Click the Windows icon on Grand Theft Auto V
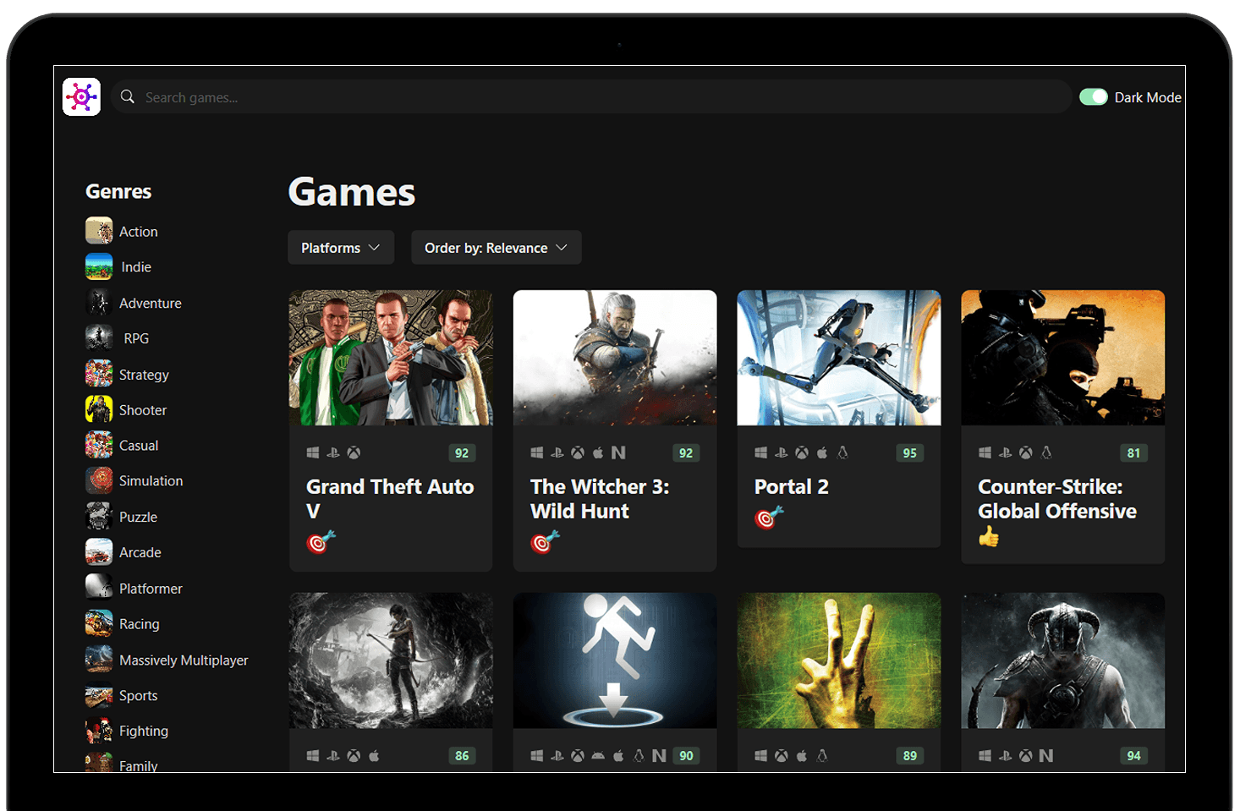 312,452
